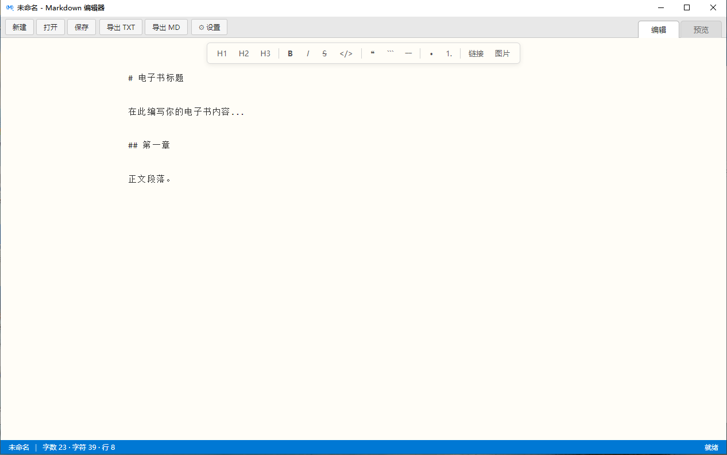This screenshot has width=727, height=455.
Task: Toggle italic formatting
Action: pyautogui.click(x=308, y=53)
